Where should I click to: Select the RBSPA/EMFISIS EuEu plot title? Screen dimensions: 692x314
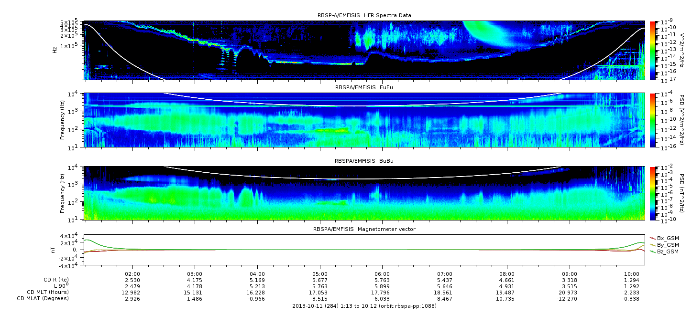tap(364, 88)
